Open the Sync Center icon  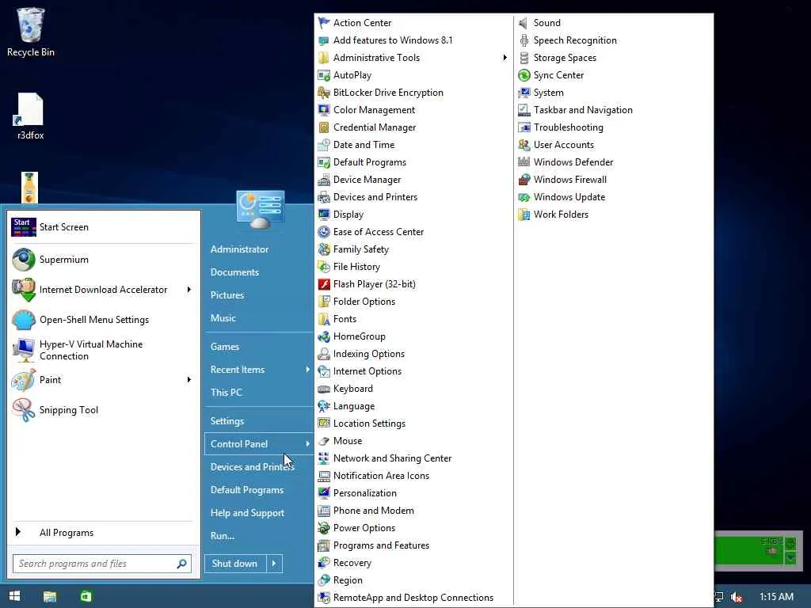[x=524, y=75]
